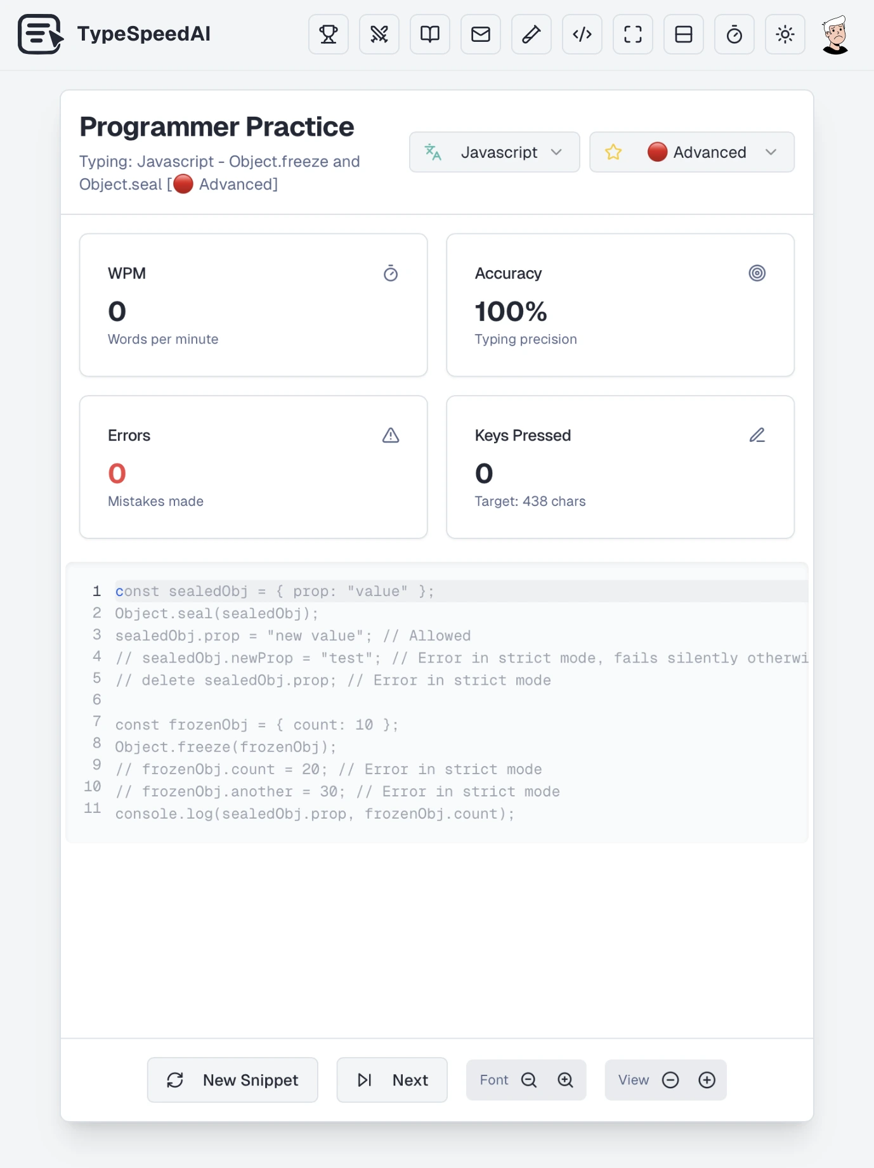Image resolution: width=874 pixels, height=1168 pixels.
Task: Select the pencil writing icon
Action: click(x=531, y=34)
